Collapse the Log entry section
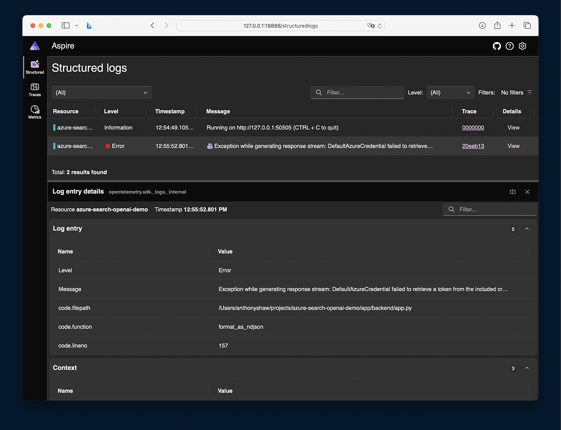This screenshot has height=430, width=561. point(527,229)
